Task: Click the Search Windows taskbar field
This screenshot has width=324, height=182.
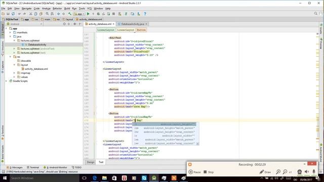Action: click(44, 178)
